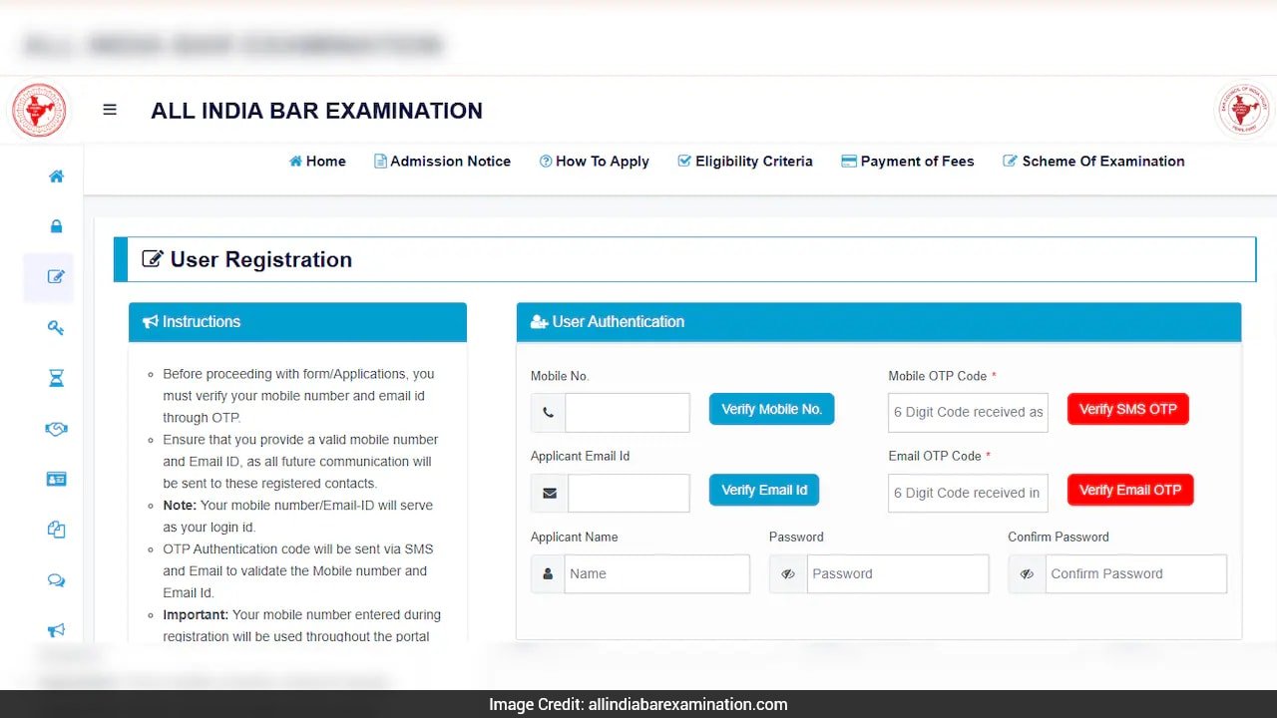This screenshot has width=1277, height=718.
Task: Click the hourglass icon in the sidebar
Action: (57, 378)
